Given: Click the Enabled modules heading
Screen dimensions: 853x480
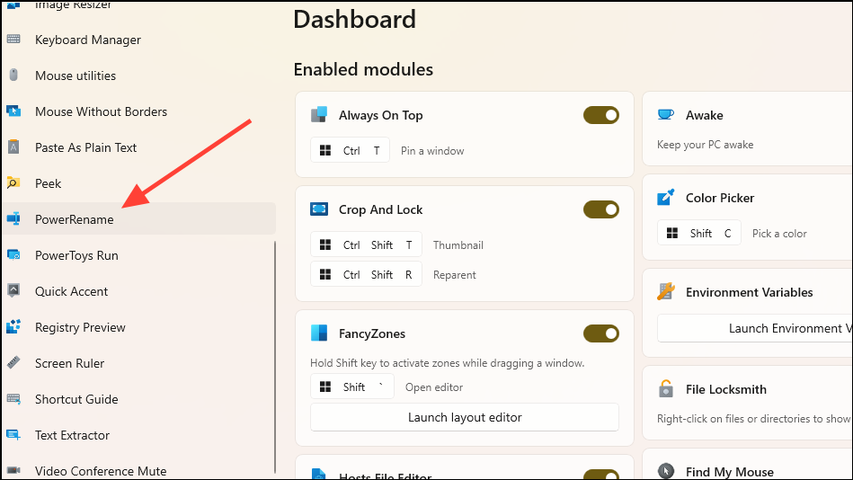Looking at the screenshot, I should click(x=363, y=69).
